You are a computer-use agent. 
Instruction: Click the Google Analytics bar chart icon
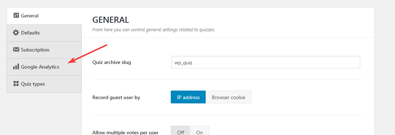[x=16, y=66]
